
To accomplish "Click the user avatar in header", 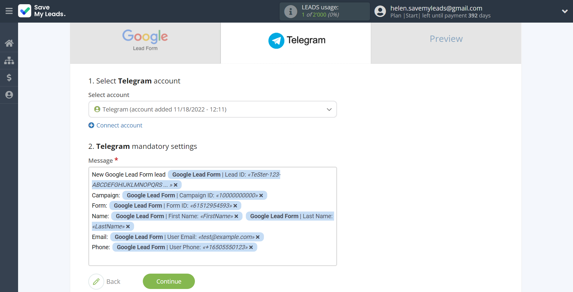I will pos(380,11).
